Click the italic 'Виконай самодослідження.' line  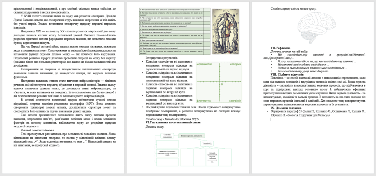38,131
